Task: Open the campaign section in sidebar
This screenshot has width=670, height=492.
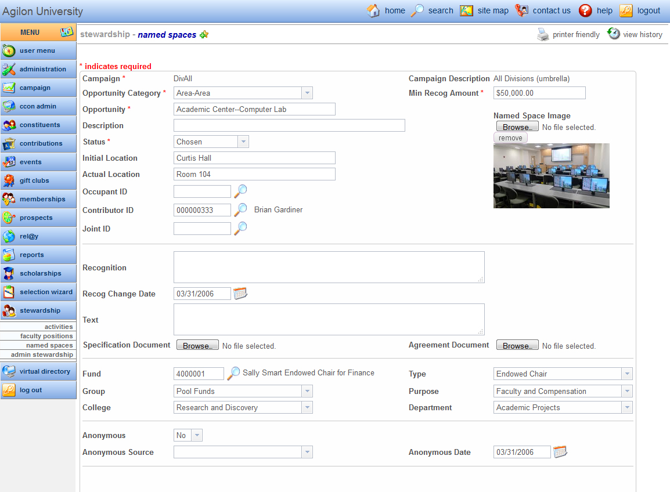Action: [x=38, y=88]
